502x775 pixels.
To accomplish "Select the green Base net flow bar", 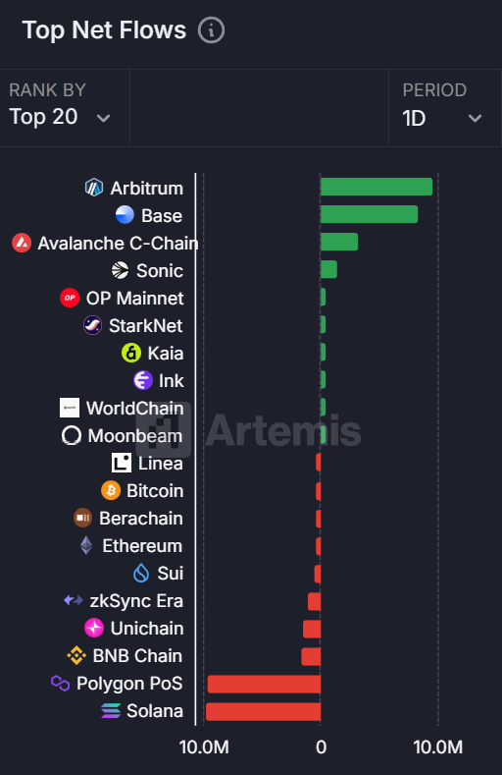I will pos(369,214).
